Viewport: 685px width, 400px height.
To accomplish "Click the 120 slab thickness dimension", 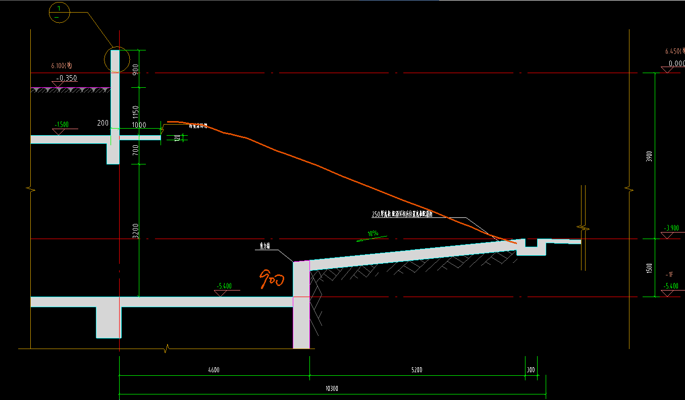I will (177, 138).
